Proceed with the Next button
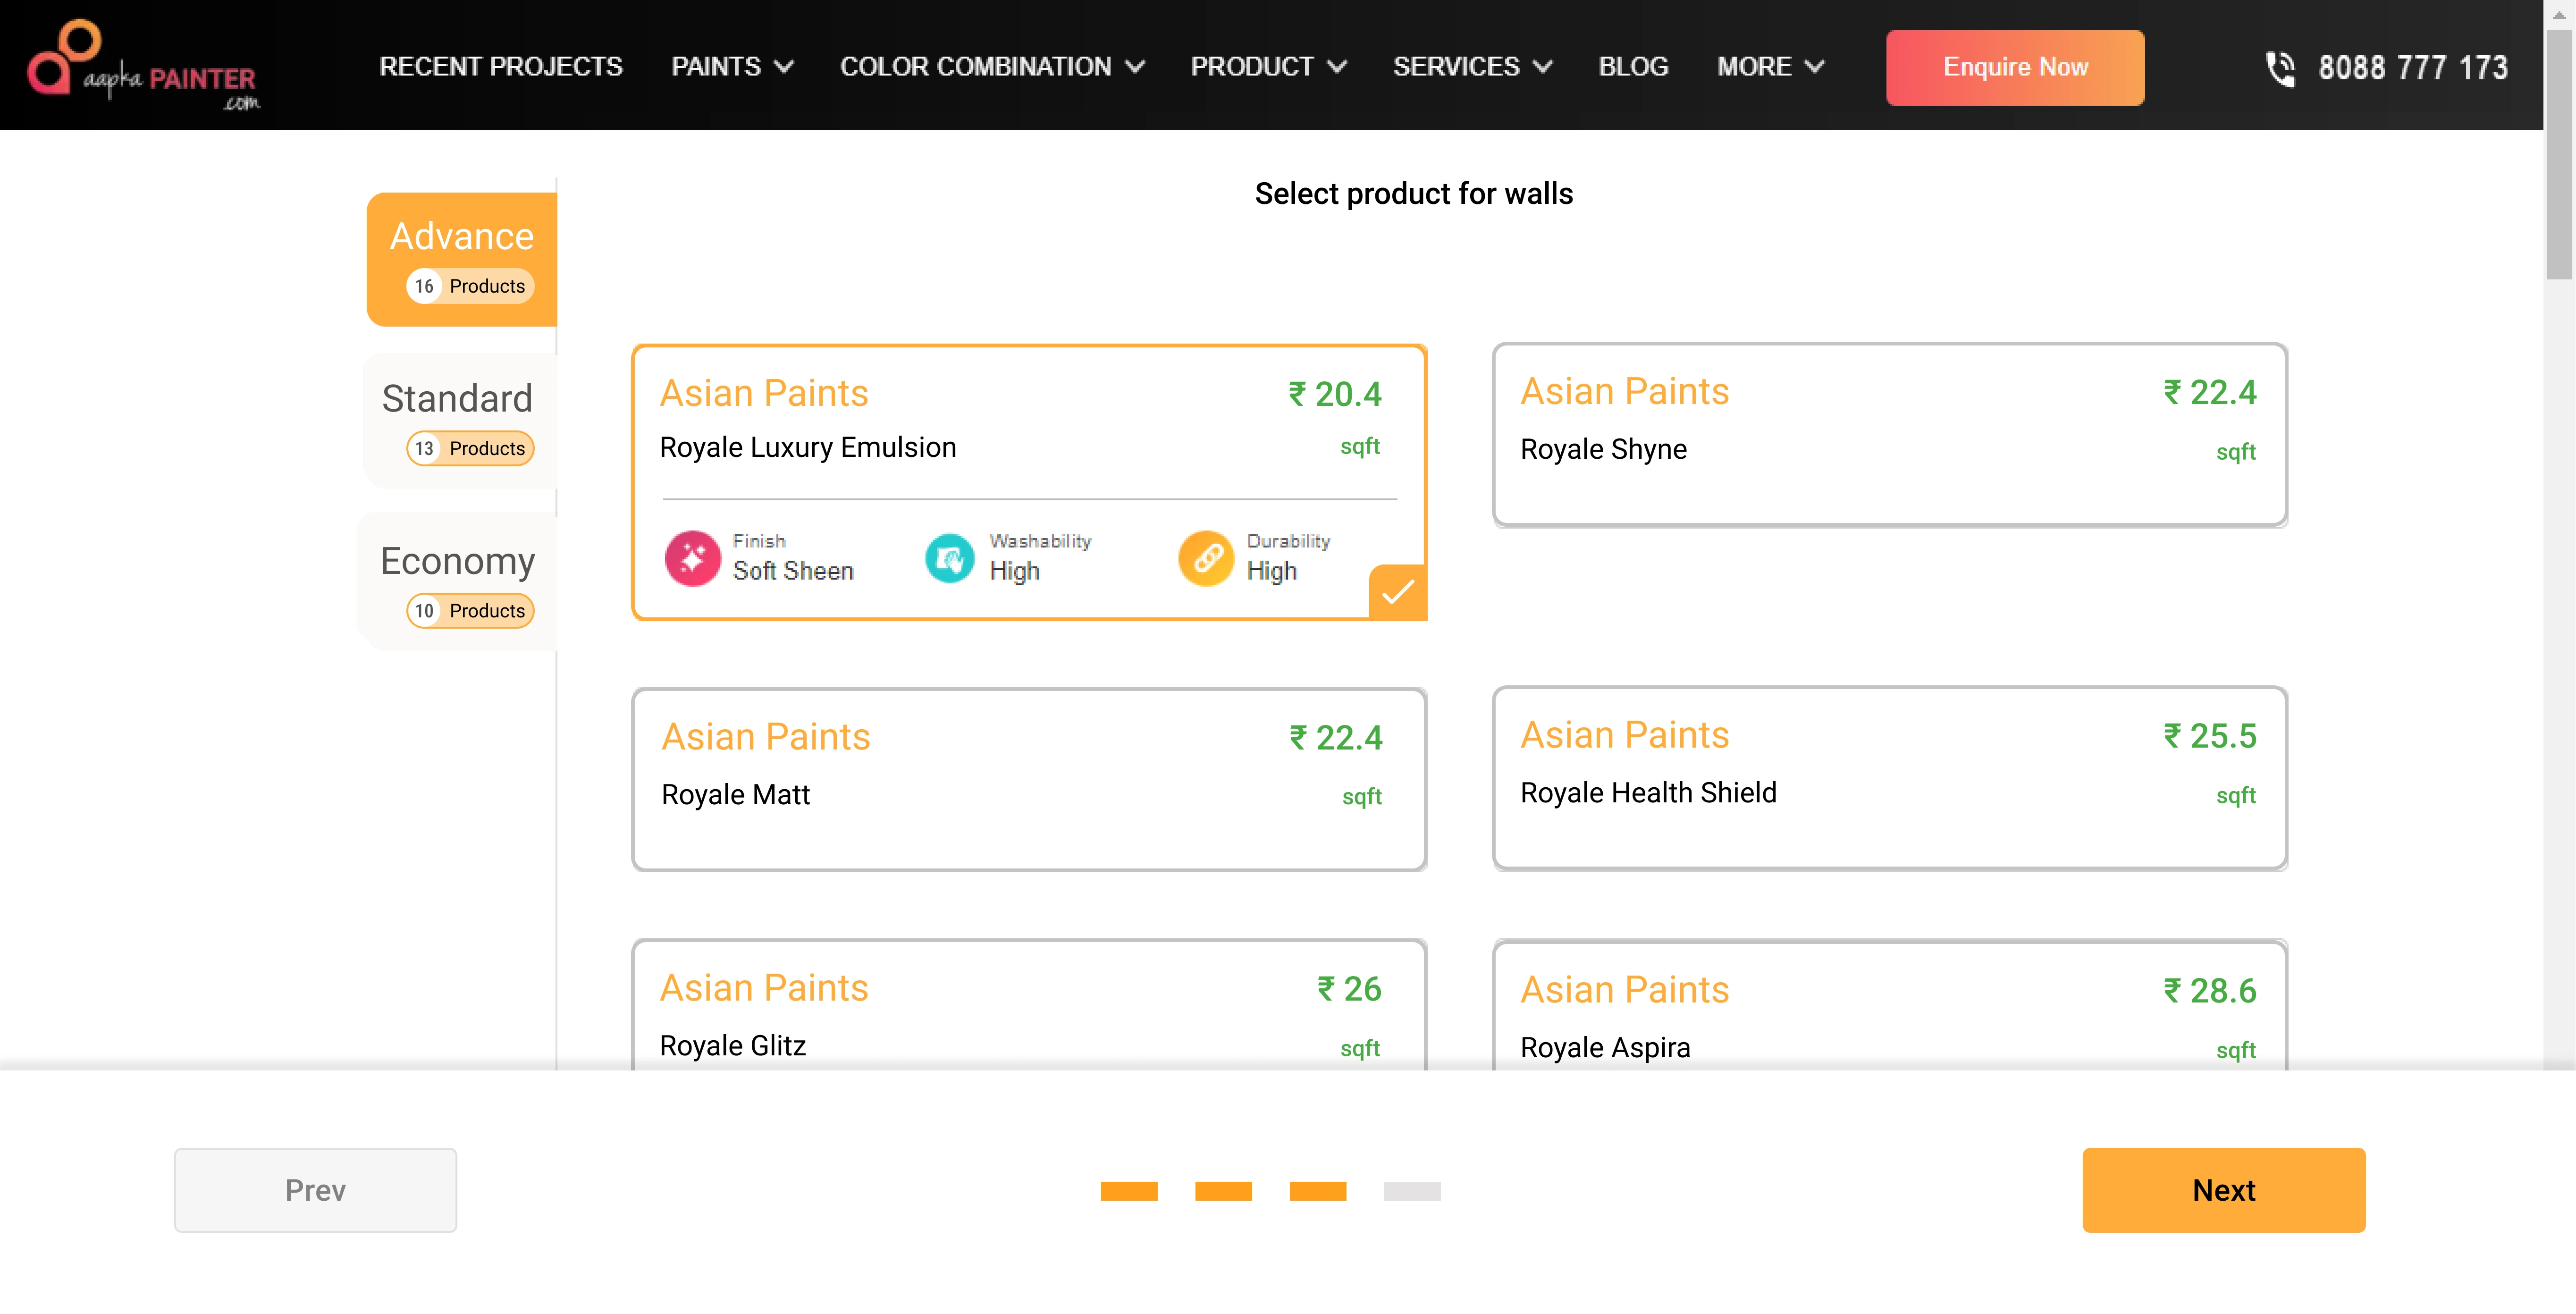This screenshot has width=2576, height=1314. 2224,1190
